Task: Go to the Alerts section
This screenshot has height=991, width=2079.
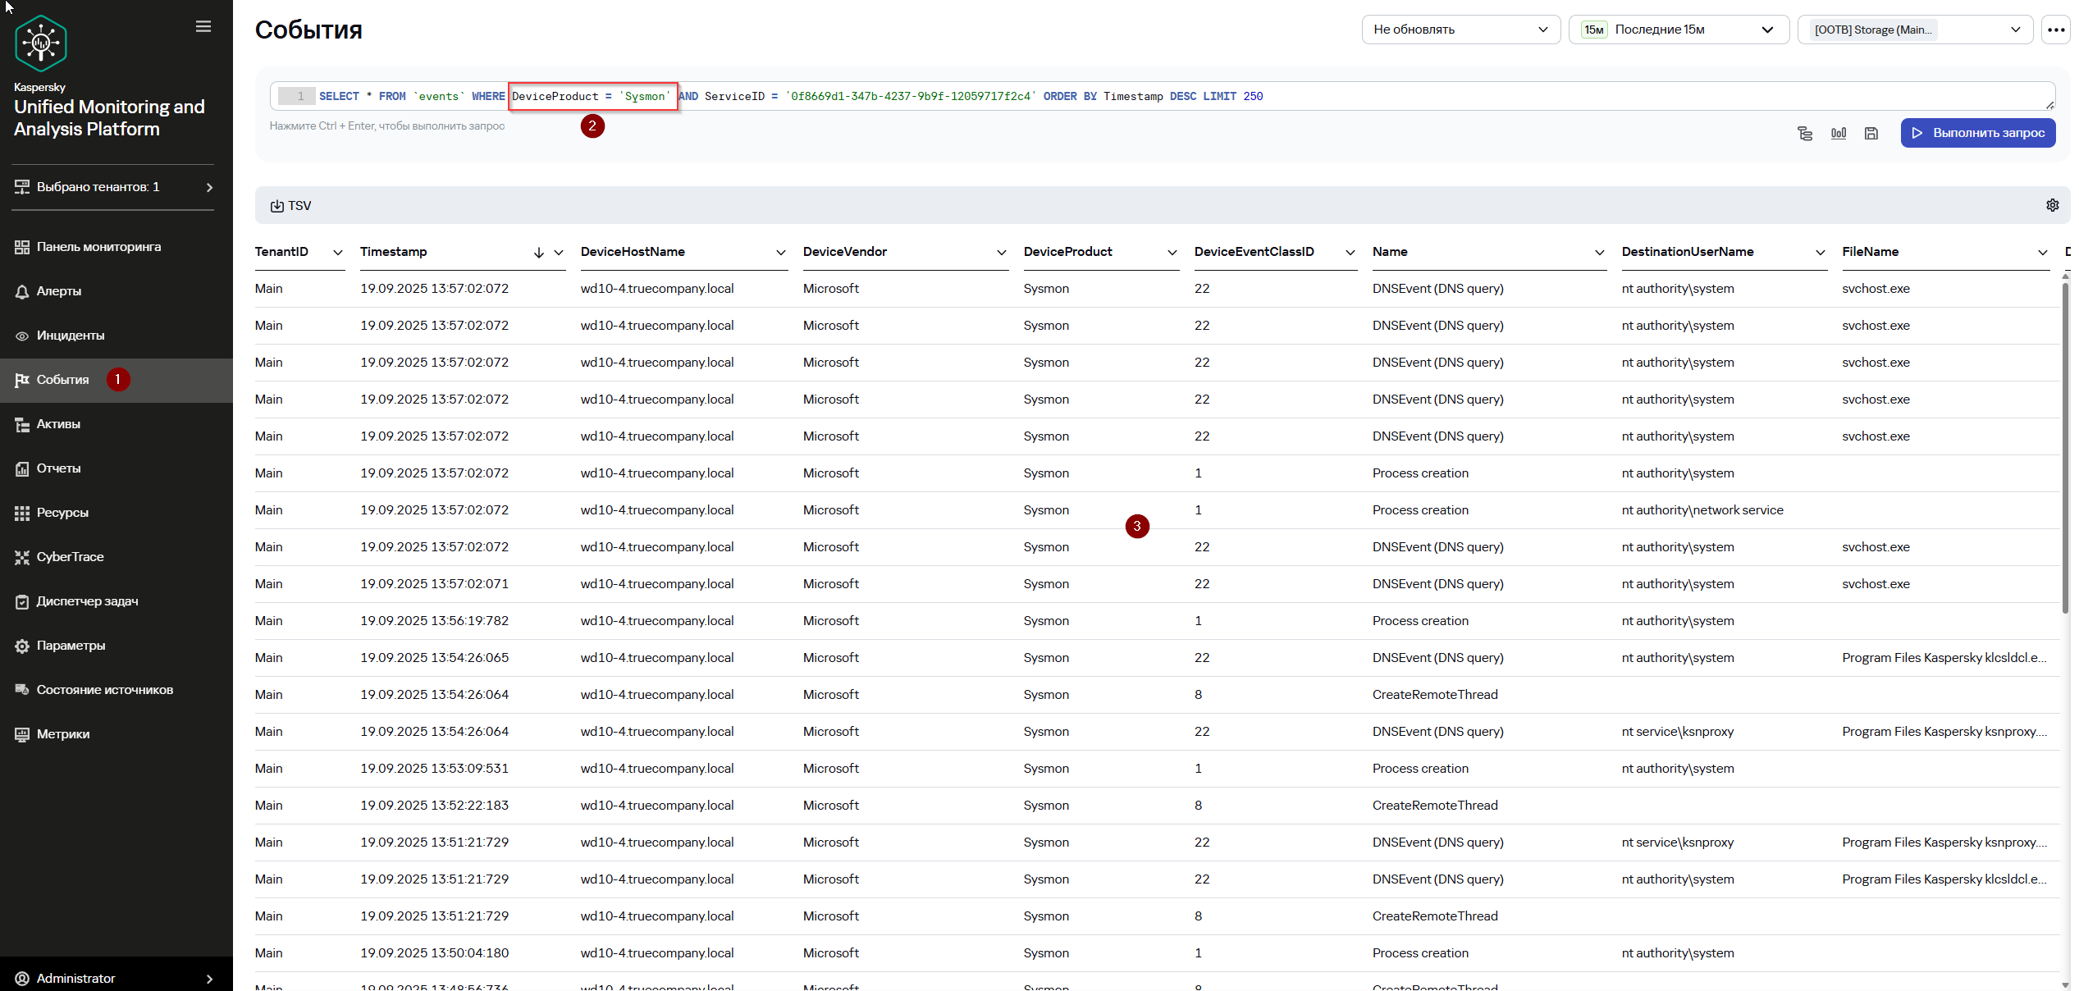Action: [x=59, y=291]
